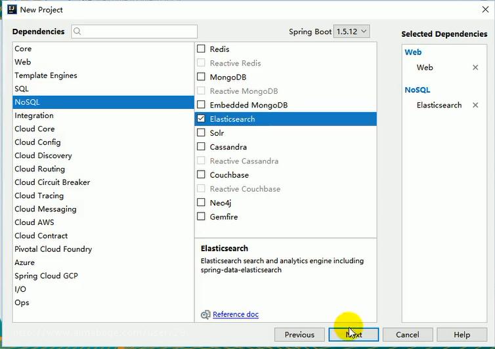Click the Previous button

click(x=299, y=335)
